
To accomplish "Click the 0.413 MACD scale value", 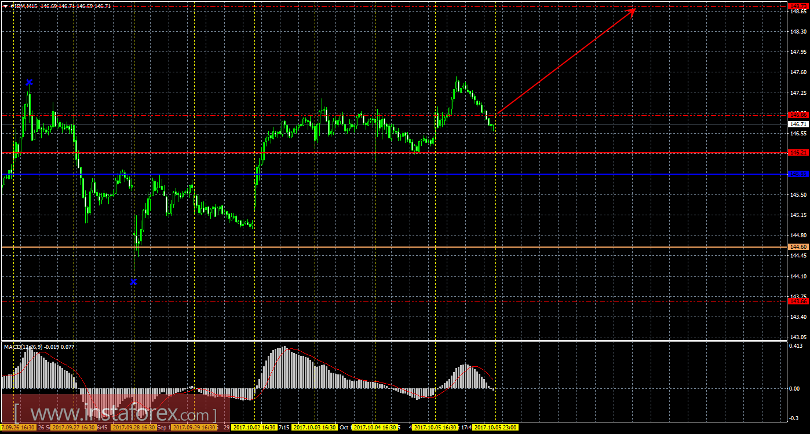I will tap(797, 346).
